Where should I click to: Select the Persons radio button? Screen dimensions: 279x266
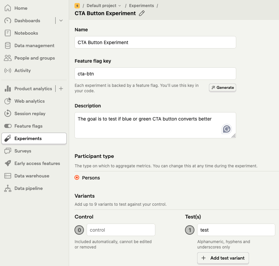click(x=77, y=177)
